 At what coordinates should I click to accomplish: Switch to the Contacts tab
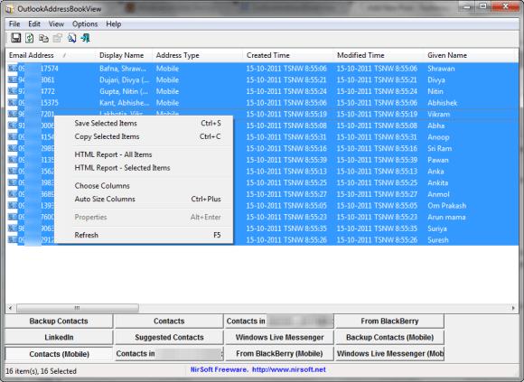pyautogui.click(x=169, y=321)
